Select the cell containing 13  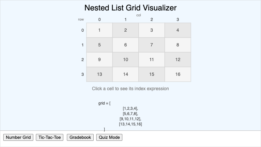coord(100,74)
